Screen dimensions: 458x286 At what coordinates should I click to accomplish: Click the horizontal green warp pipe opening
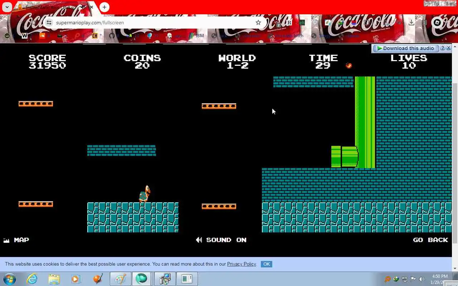point(336,157)
